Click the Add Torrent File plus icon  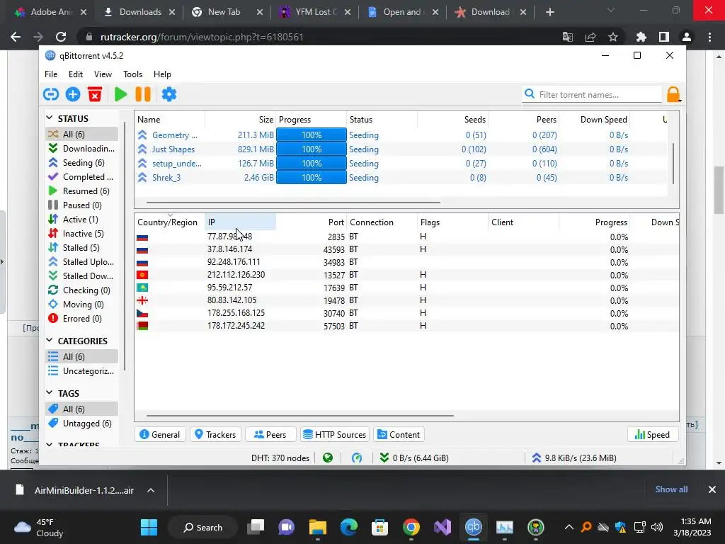73,94
